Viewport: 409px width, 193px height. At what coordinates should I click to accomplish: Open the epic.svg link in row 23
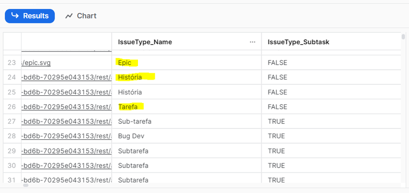[36, 63]
